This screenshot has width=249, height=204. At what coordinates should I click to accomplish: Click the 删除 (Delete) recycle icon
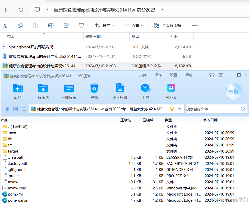[x=94, y=89]
